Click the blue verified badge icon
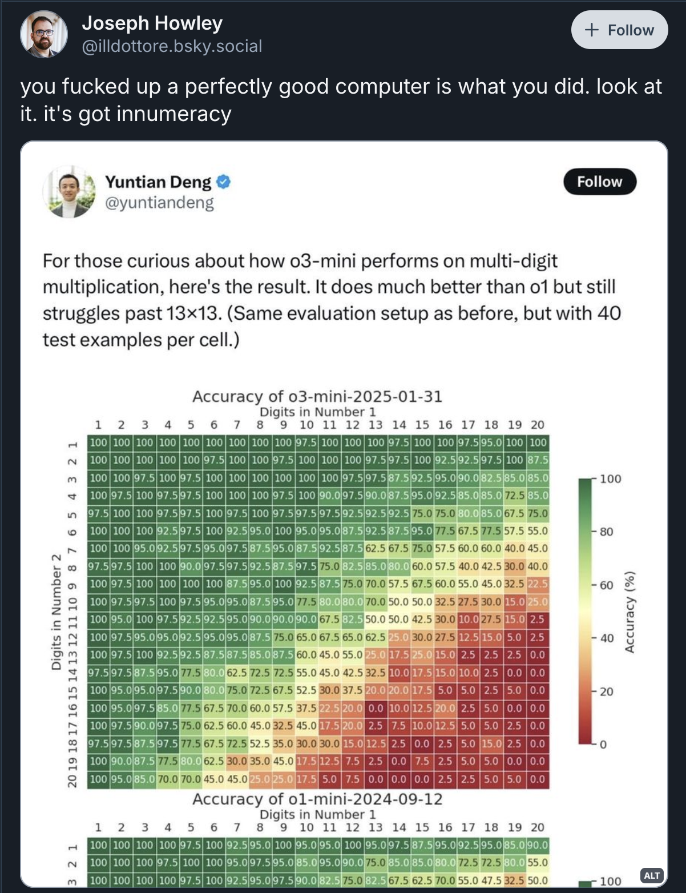Image resolution: width=686 pixels, height=893 pixels. 224,182
